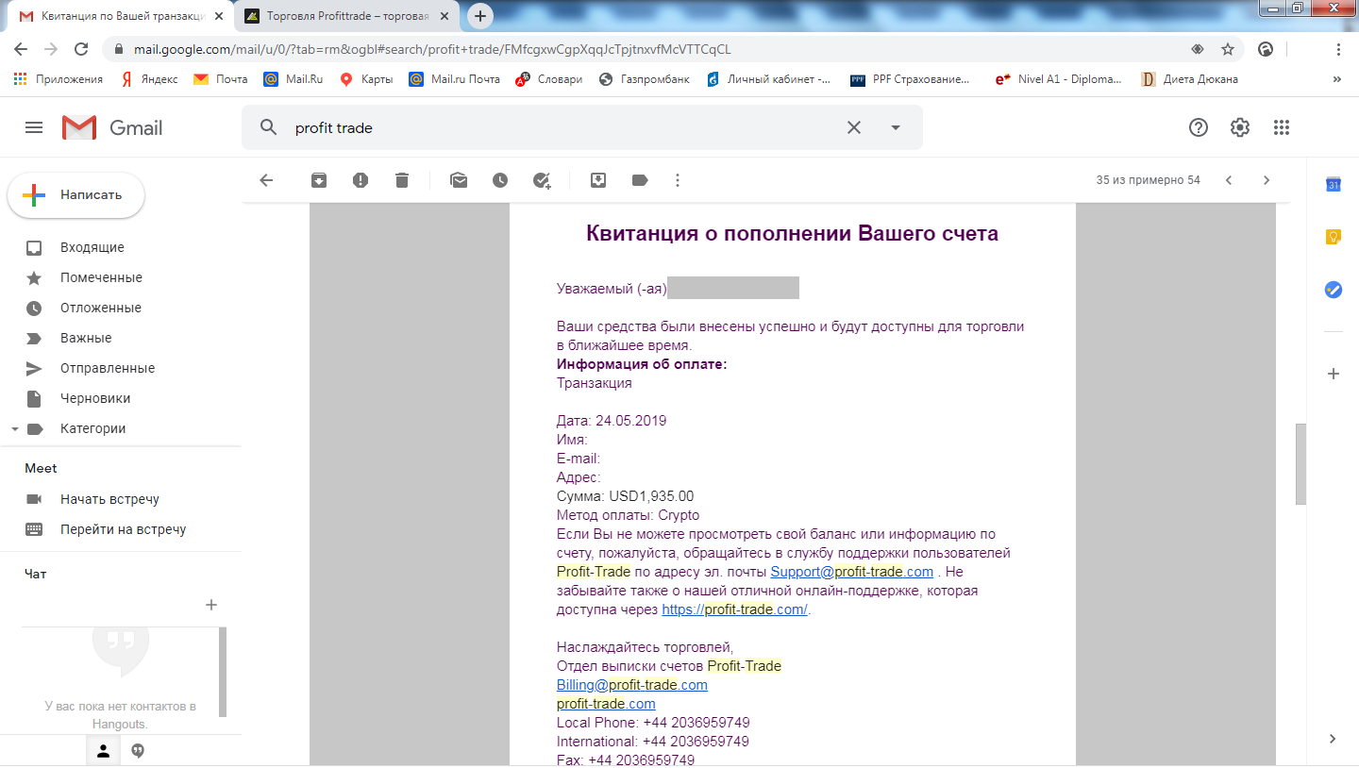
Task: Open the More actions three-dot menu
Action: pyautogui.click(x=678, y=180)
